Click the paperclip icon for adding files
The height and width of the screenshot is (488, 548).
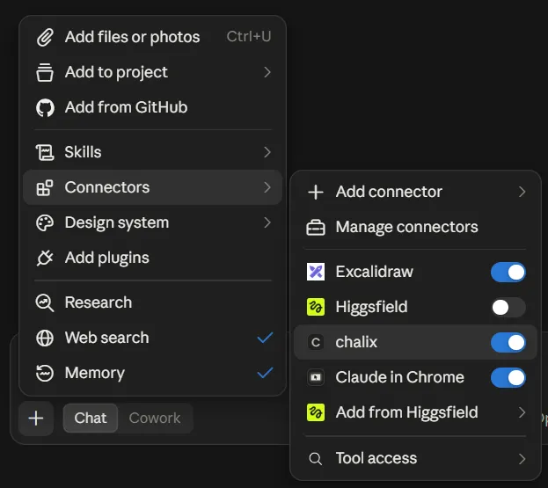point(45,37)
